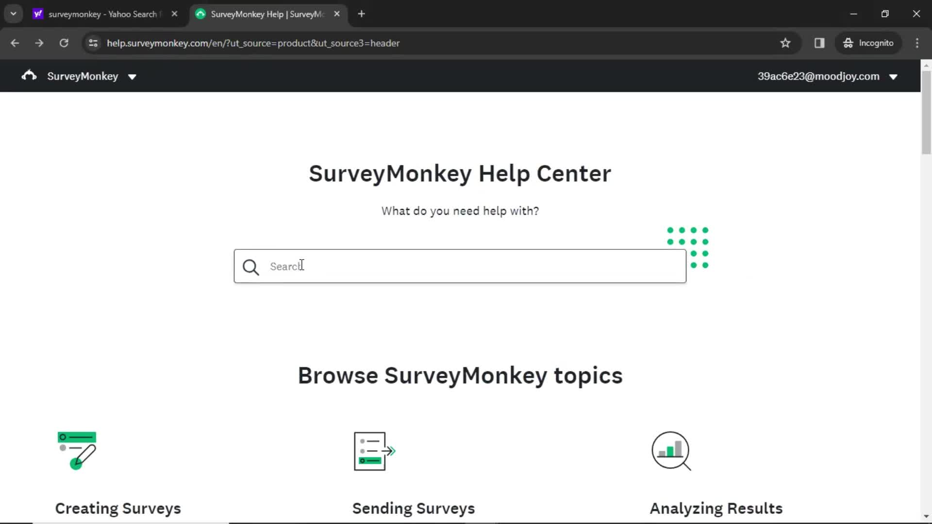This screenshot has width=932, height=524.
Task: Restore down the browser window
Action: click(x=885, y=14)
